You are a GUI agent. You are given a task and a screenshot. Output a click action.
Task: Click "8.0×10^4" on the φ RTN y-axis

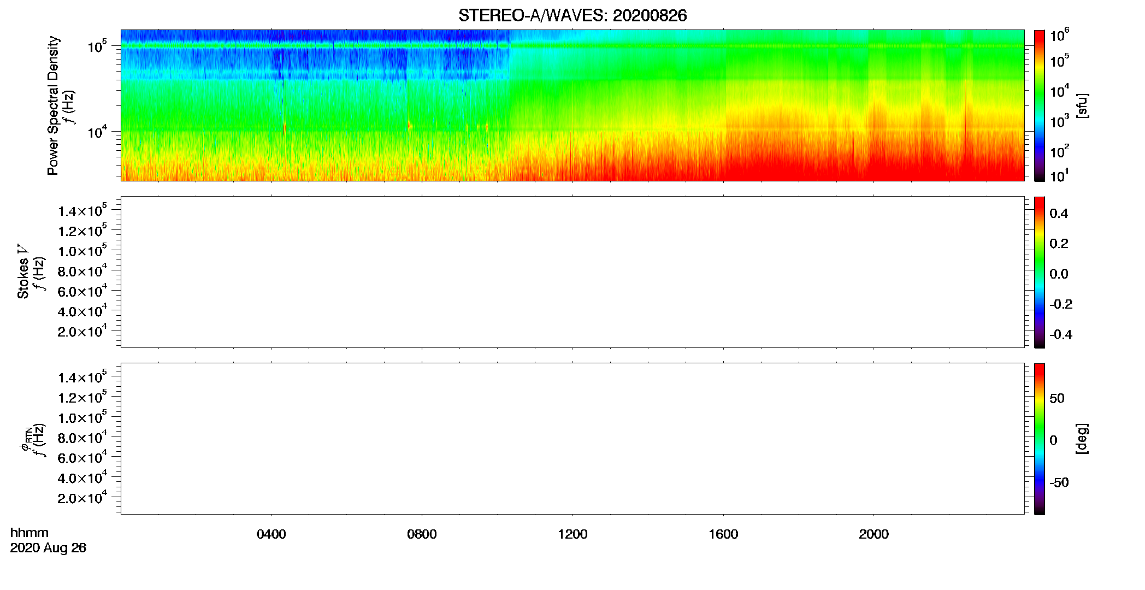point(82,438)
